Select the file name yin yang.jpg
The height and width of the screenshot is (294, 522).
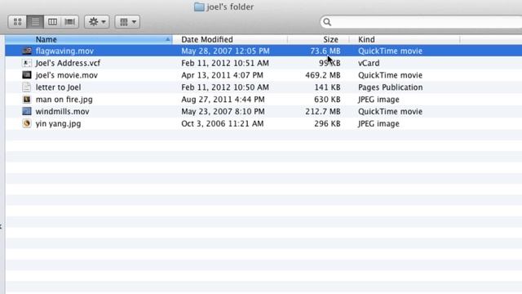coord(58,123)
